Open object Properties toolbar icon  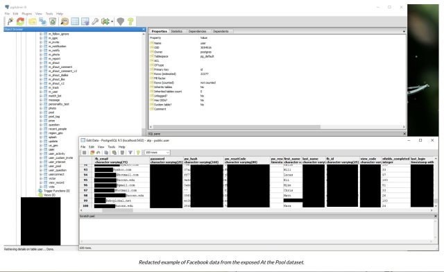(33, 22)
